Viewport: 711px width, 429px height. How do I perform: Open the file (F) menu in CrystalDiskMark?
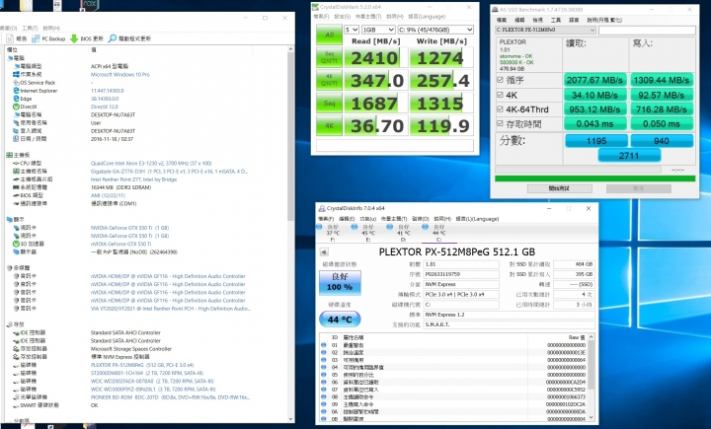click(x=321, y=17)
